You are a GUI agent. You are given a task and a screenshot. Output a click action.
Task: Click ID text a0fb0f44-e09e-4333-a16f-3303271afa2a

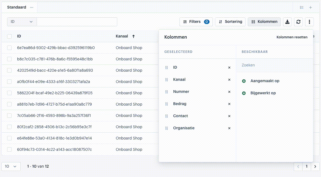pos(54,82)
